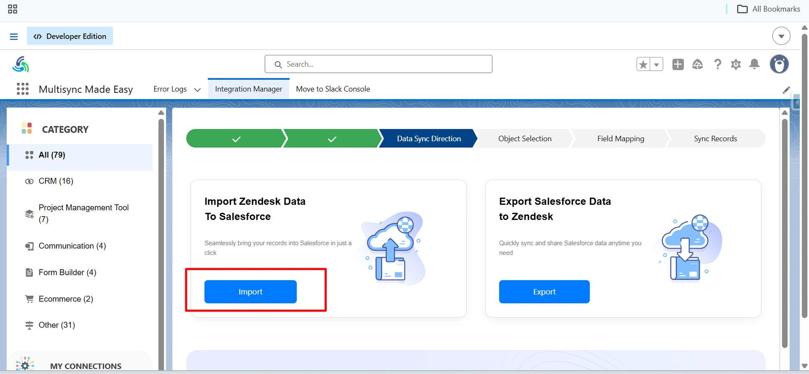Go back to the second completed step
The width and height of the screenshot is (809, 374).
click(x=332, y=139)
